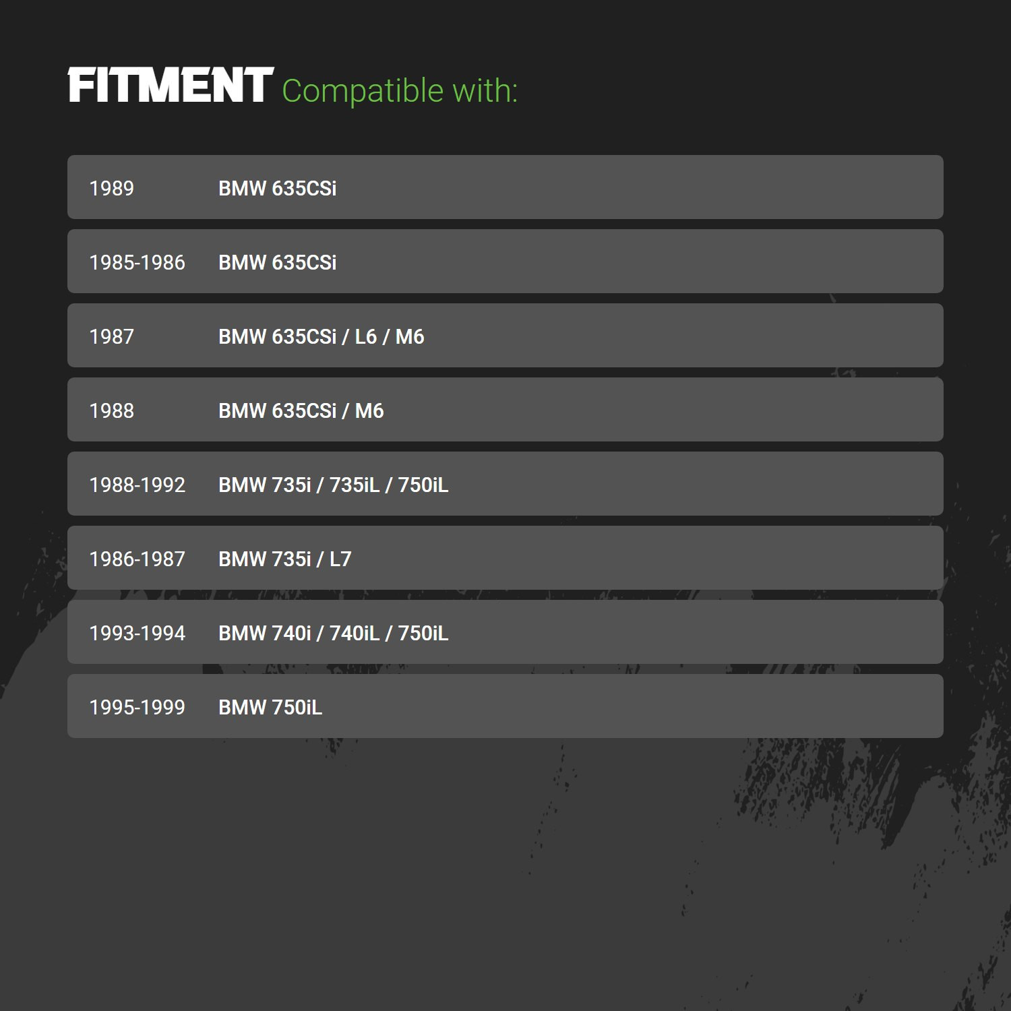Click the BMW 635CSi text in the 1985-1986 row

click(x=278, y=262)
